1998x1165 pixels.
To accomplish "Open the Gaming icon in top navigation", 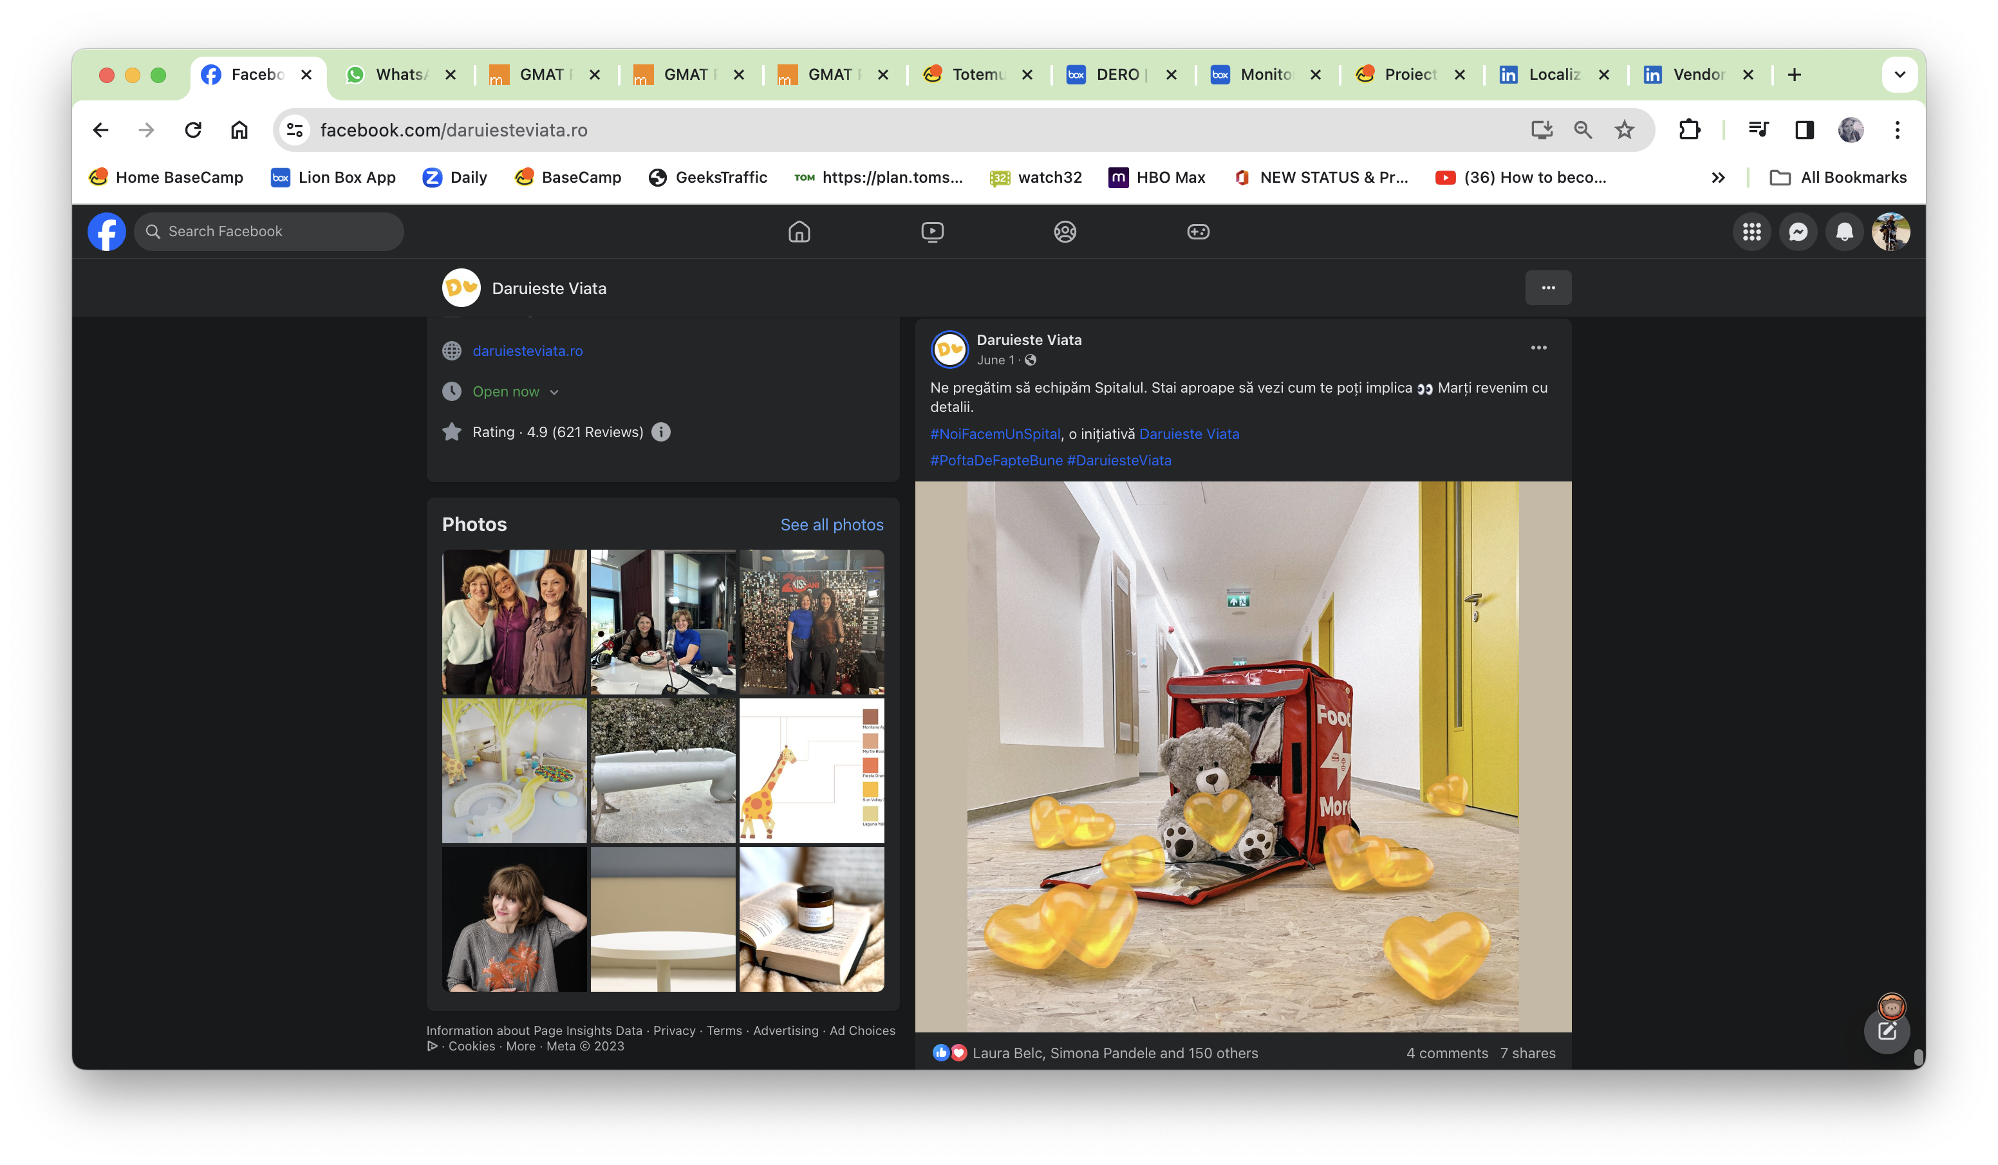I will pos(1197,232).
